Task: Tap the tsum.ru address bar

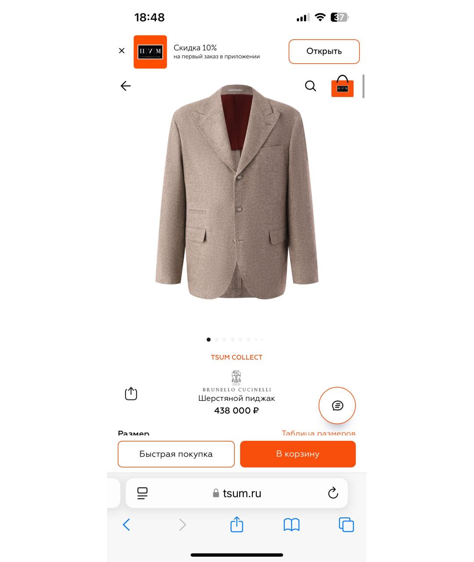Action: tap(237, 493)
